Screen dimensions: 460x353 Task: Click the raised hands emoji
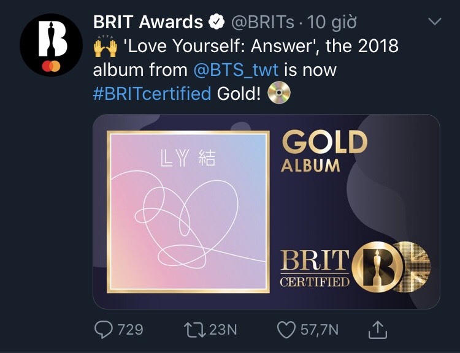(x=105, y=47)
